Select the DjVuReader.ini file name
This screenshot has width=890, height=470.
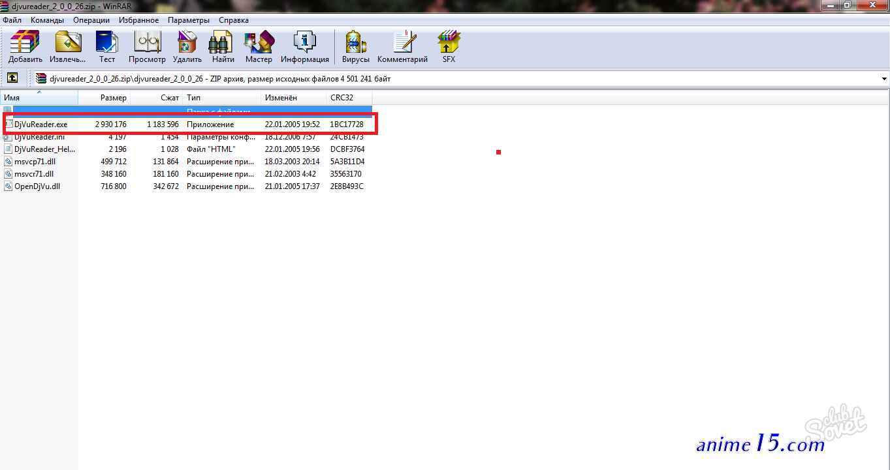coord(40,137)
